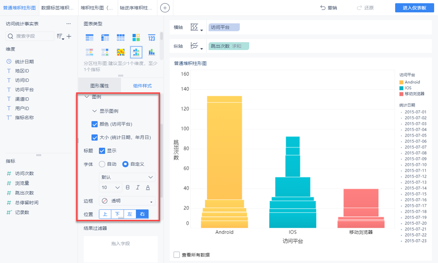Screen dimensions: 438x263
Task: Choose the colorful treemap chart type icon
Action: pyautogui.click(x=136, y=38)
